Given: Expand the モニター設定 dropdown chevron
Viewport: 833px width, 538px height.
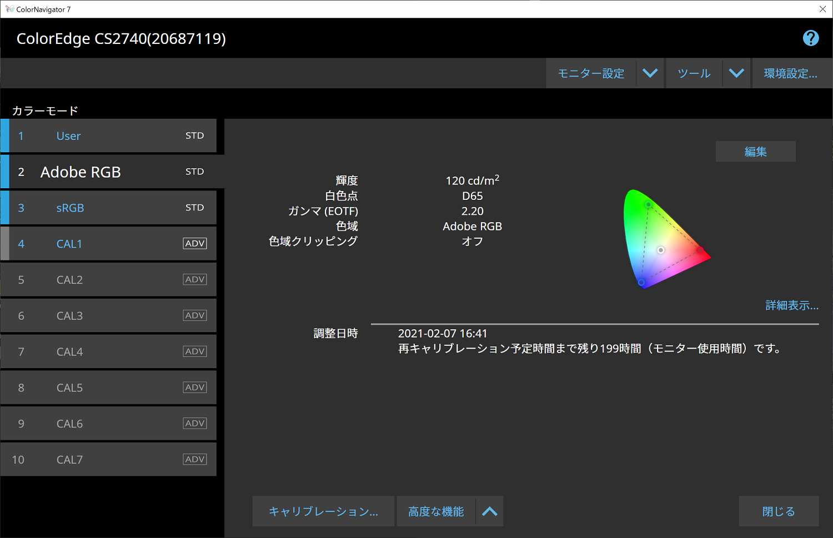Looking at the screenshot, I should 650,73.
